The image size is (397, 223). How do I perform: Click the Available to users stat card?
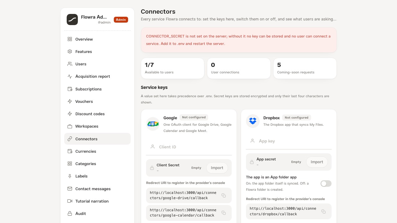coord(172,68)
